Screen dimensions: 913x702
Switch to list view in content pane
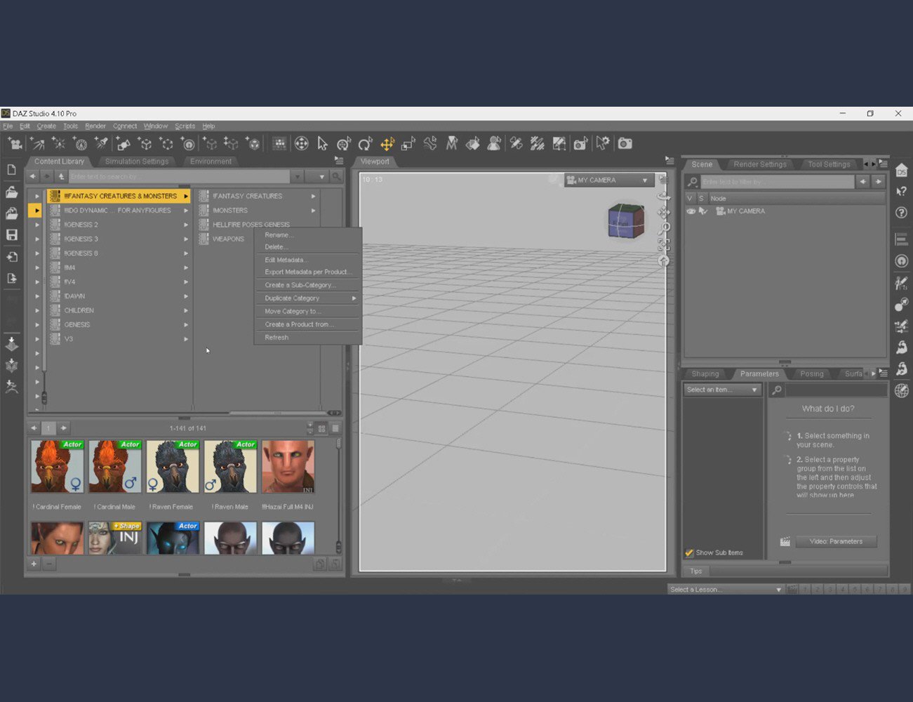pos(335,428)
